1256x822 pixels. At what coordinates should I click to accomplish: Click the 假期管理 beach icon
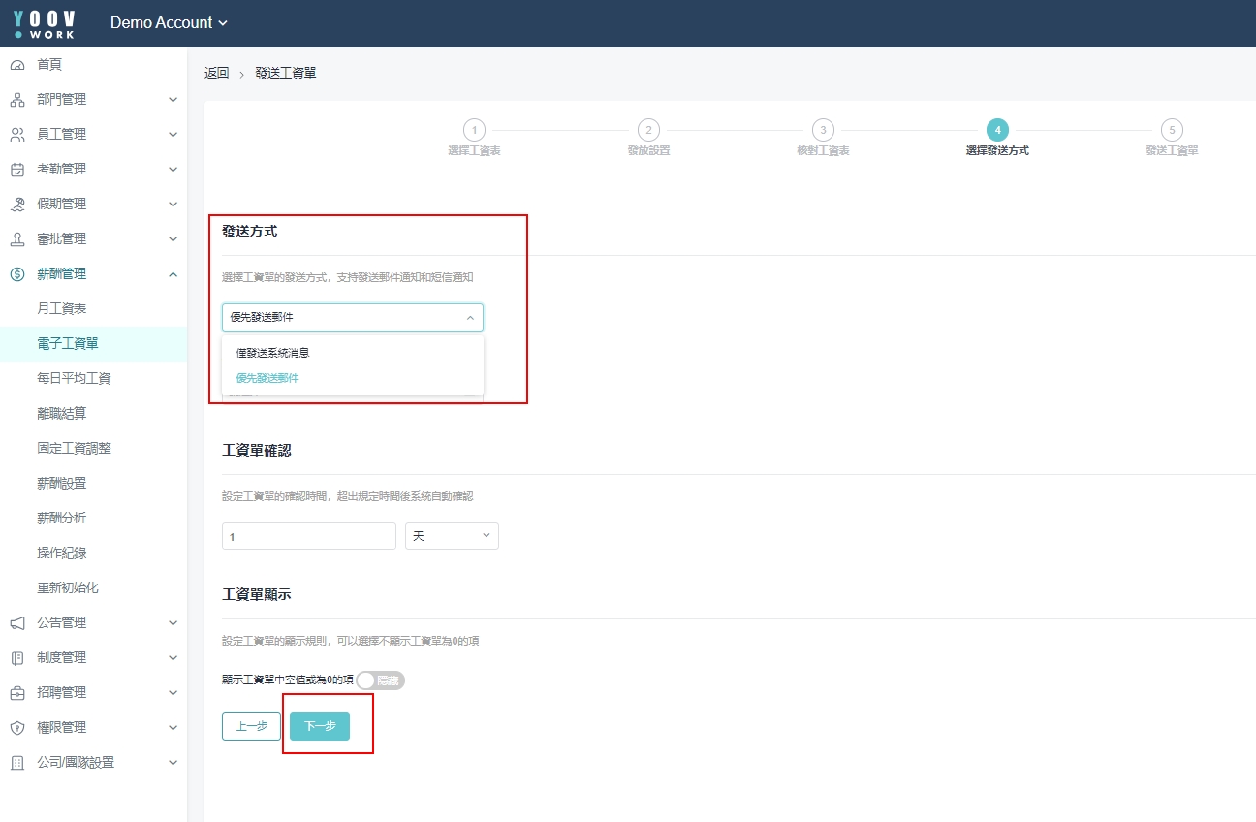tap(16, 205)
